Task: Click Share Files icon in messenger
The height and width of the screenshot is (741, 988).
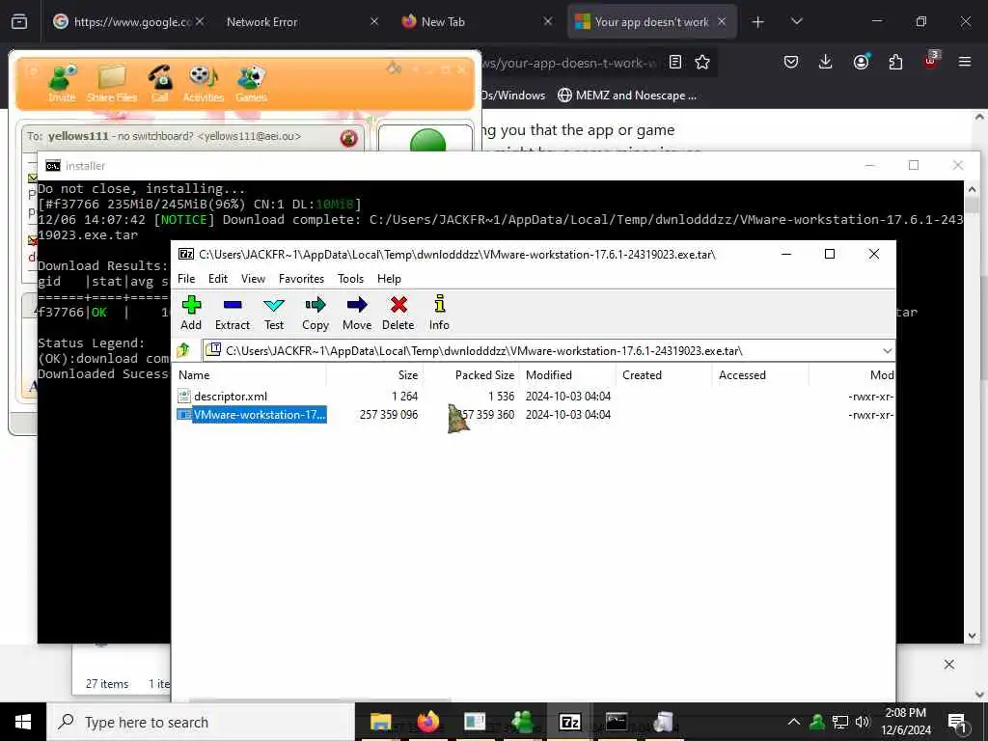Action: [x=112, y=83]
